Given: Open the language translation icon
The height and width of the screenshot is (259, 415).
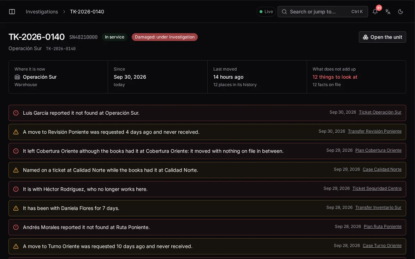Looking at the screenshot, I should pos(388,12).
